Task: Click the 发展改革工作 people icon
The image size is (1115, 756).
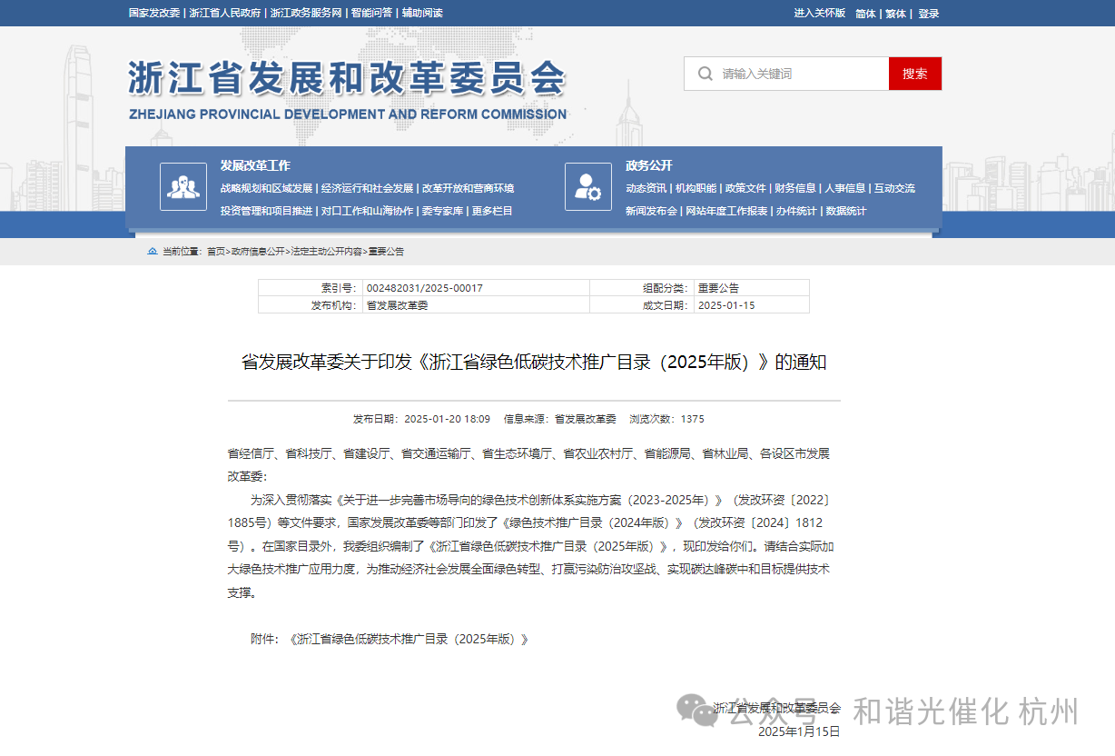Action: coord(183,186)
